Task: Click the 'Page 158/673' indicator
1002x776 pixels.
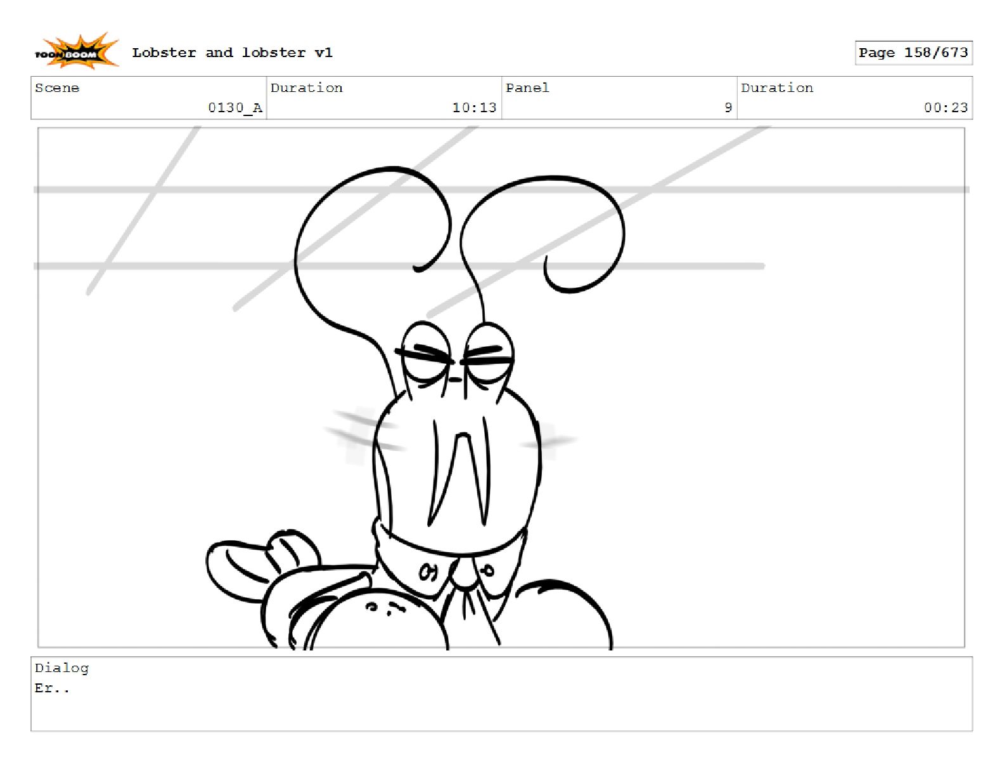Action: tap(913, 53)
